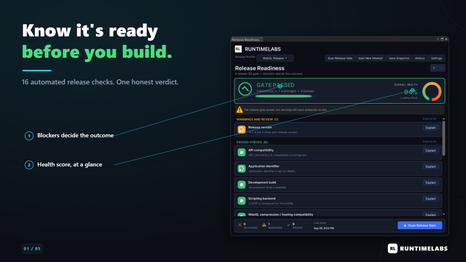Click the API compatibility row title
Viewport: 466px width, 262px height.
[x=261, y=150]
